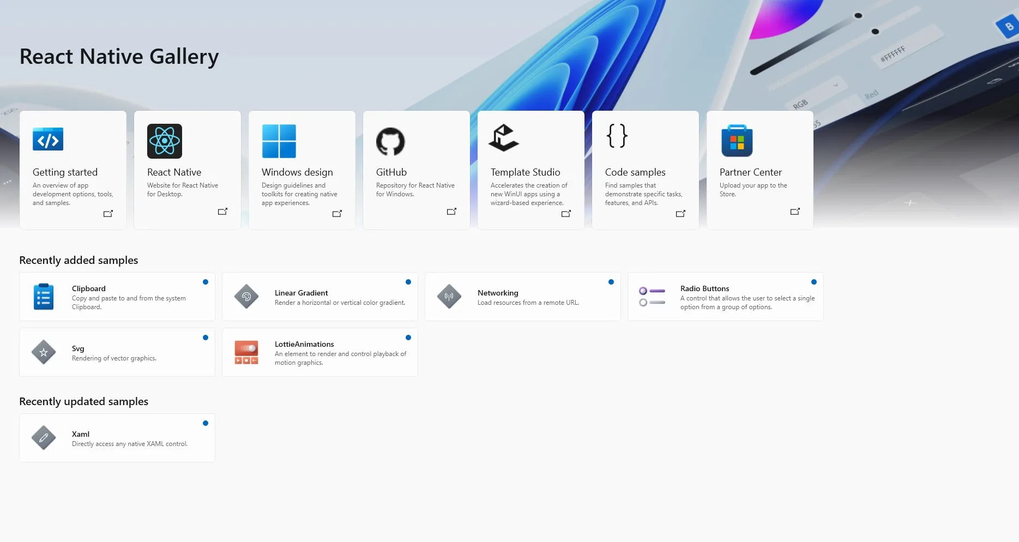Click the LottieAnimations sample icon

coord(246,352)
